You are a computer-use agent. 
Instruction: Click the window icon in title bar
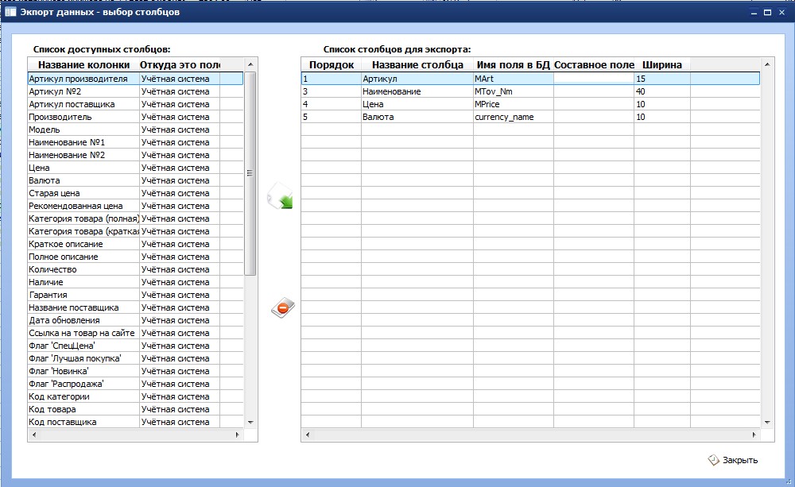[x=10, y=12]
